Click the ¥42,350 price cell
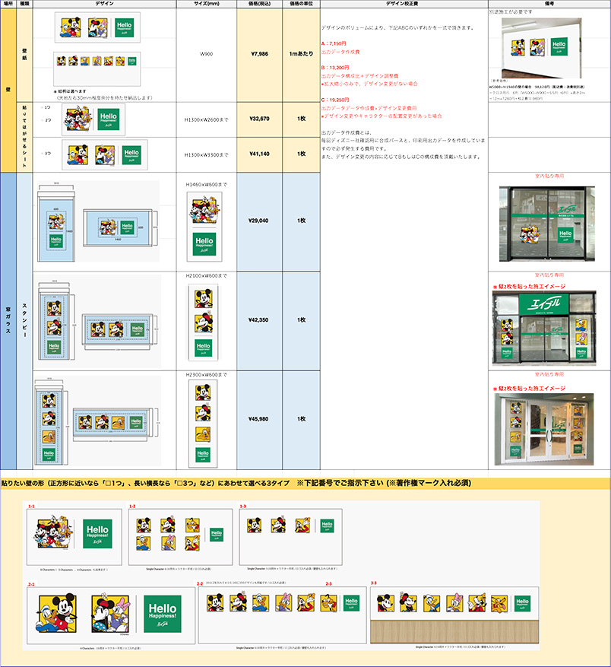 point(259,320)
